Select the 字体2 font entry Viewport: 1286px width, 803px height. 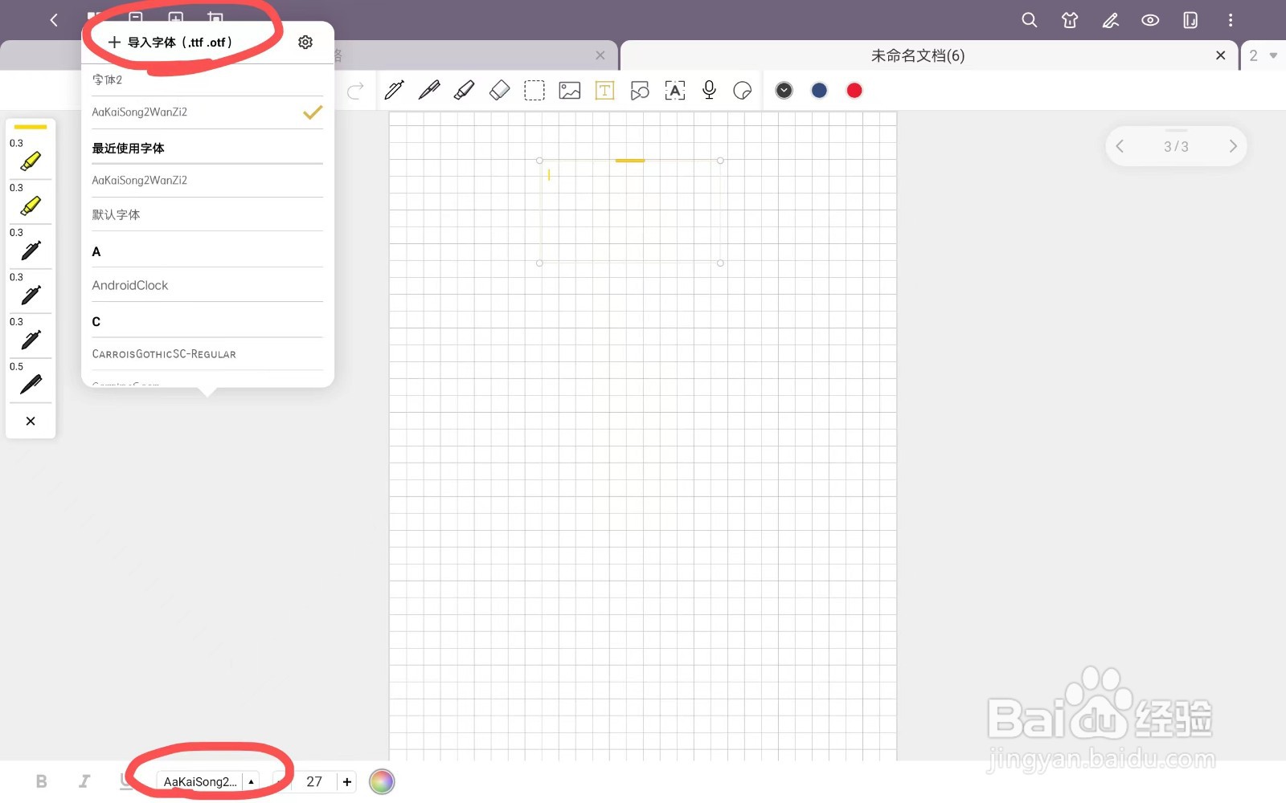[x=207, y=80]
